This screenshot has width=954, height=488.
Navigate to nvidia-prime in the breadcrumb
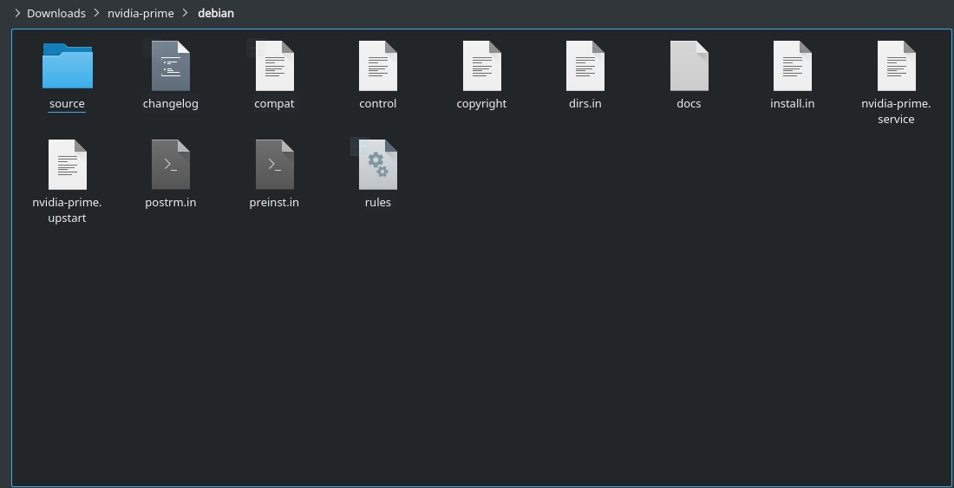point(140,13)
